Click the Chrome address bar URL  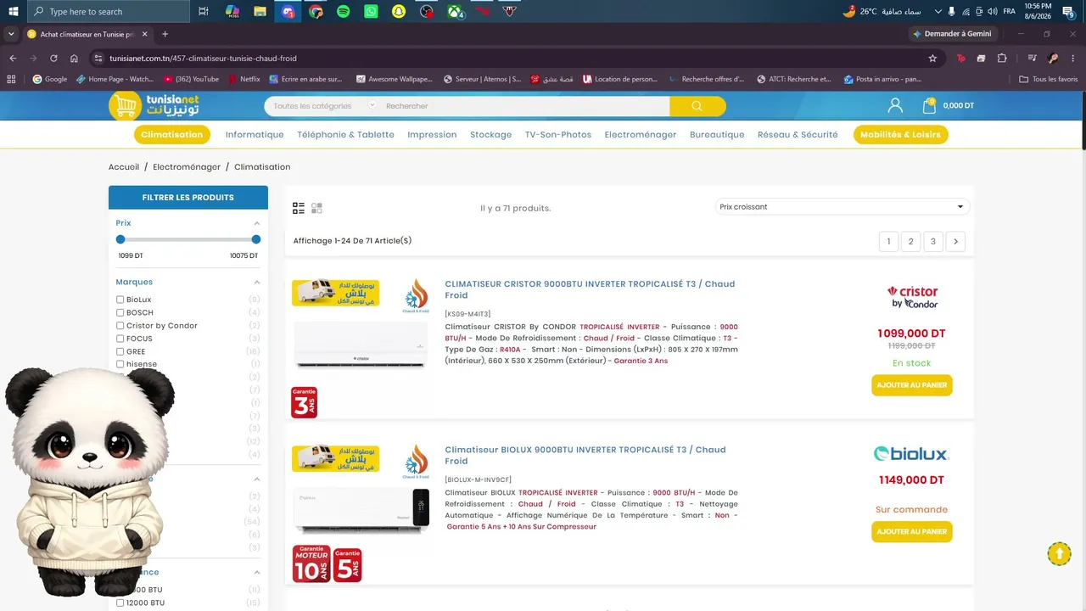point(204,59)
